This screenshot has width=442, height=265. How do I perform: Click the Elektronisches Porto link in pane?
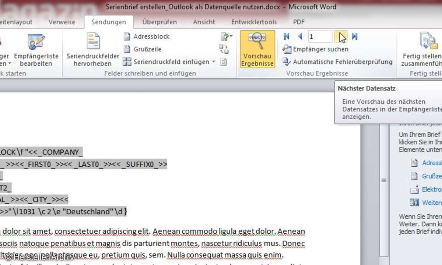(427, 189)
